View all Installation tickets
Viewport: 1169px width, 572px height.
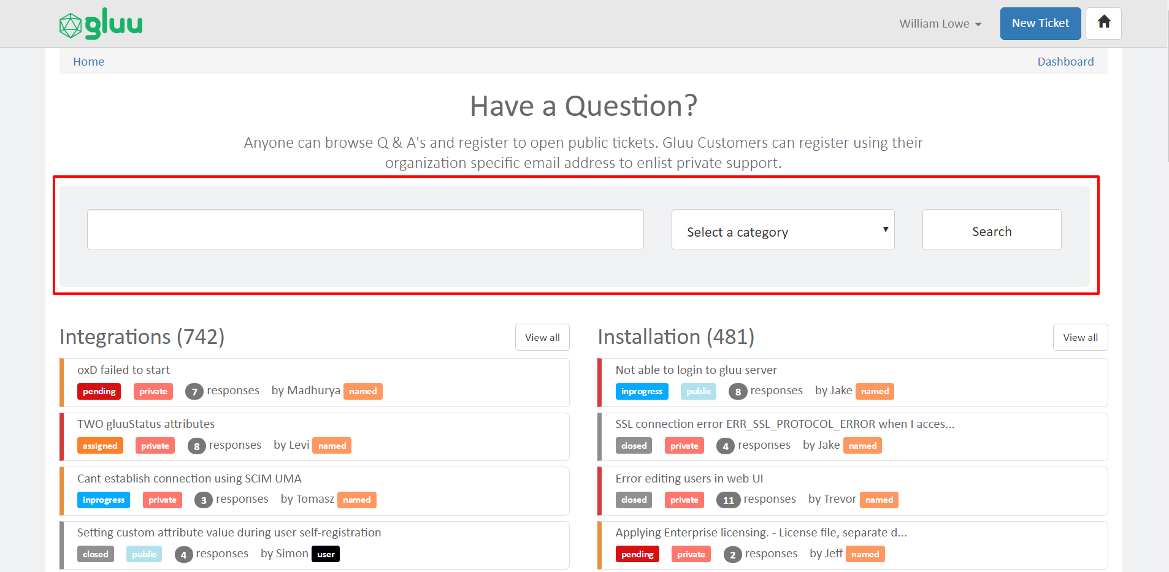pyautogui.click(x=1080, y=337)
